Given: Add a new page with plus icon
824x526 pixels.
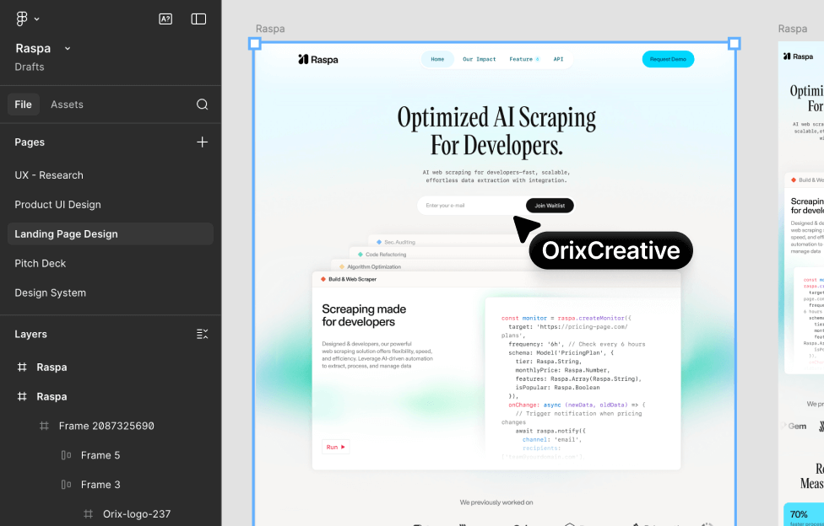Looking at the screenshot, I should (x=203, y=142).
